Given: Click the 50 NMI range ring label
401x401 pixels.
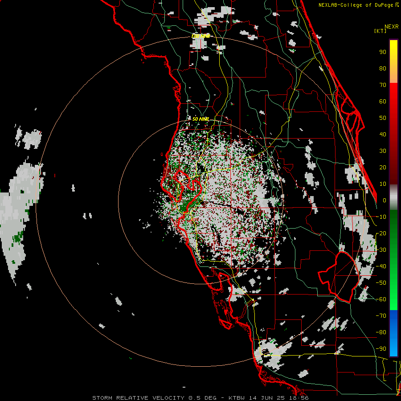Looking at the screenshot, I should (x=201, y=119).
